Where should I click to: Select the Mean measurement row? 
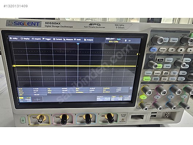tap(33, 91)
